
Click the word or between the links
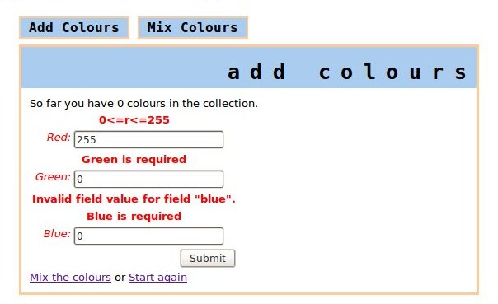[x=120, y=278]
